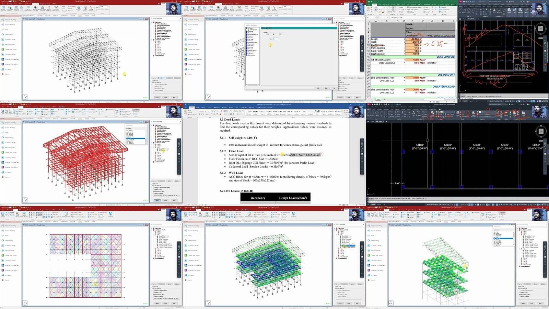Open Analytical Modeling workflow in red-model STAAD sidebar

[x=10, y=123]
